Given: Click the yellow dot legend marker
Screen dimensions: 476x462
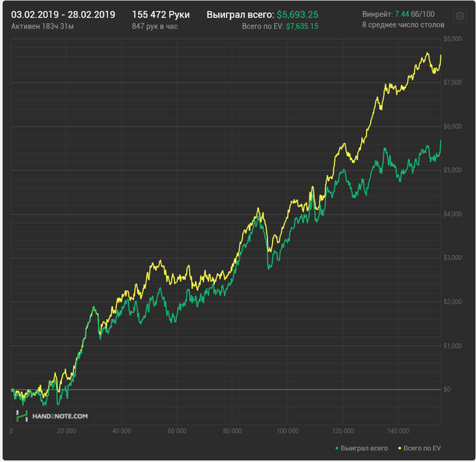Looking at the screenshot, I should (399, 448).
